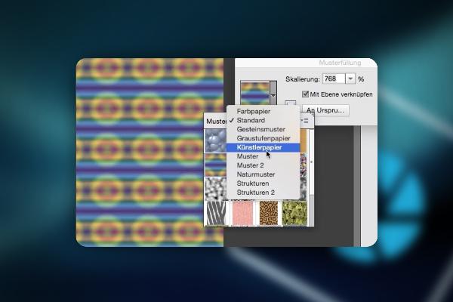Click the current pattern preview swatch
This screenshot has height=302, width=453.
coord(255,93)
